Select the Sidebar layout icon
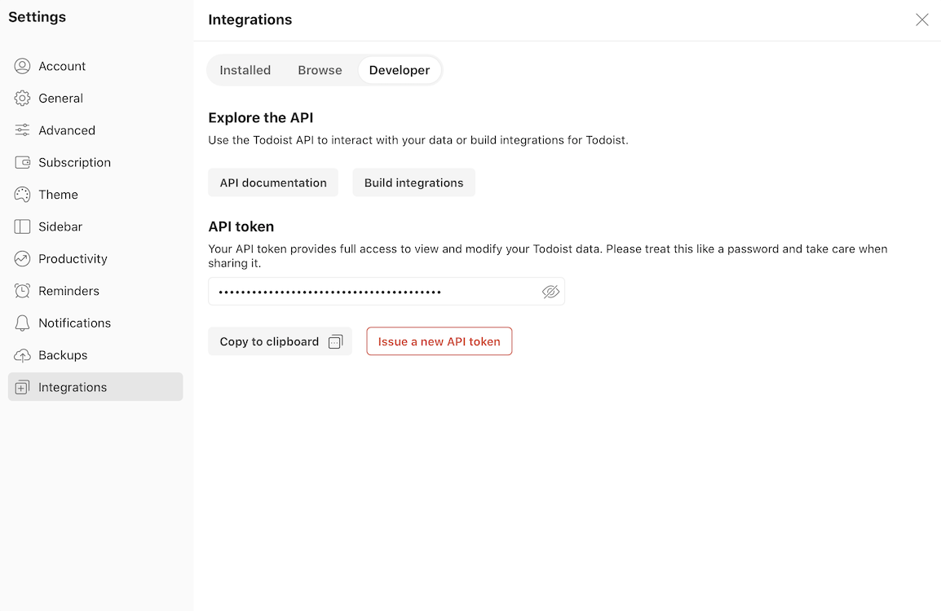 pos(22,226)
